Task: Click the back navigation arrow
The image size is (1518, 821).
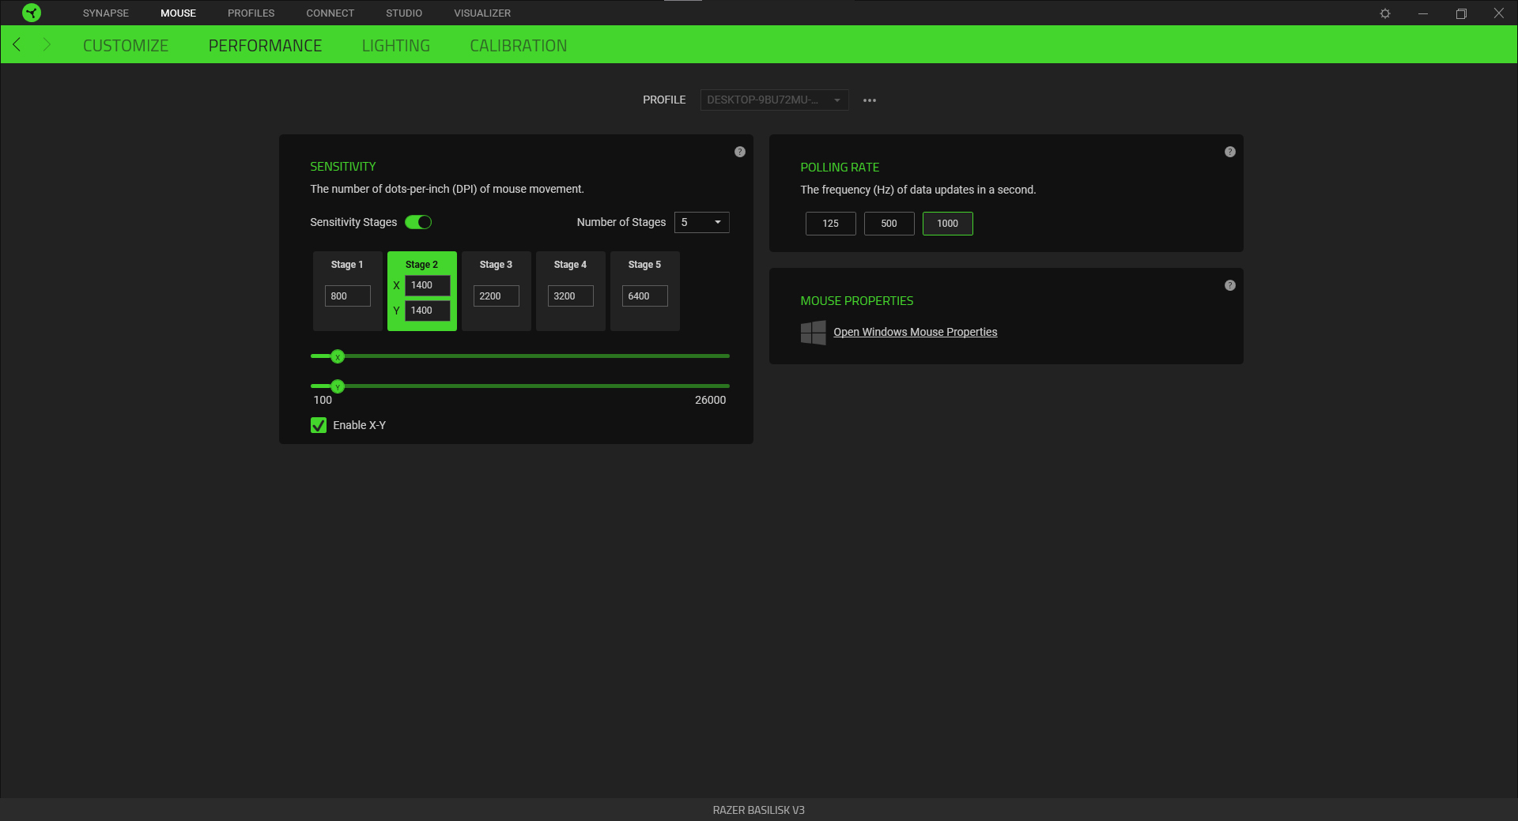Action: coord(17,44)
